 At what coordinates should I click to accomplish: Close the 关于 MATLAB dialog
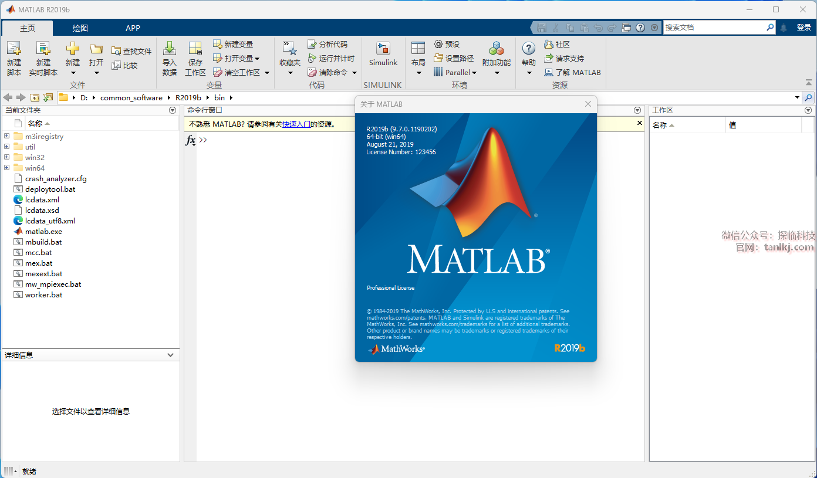click(x=588, y=104)
